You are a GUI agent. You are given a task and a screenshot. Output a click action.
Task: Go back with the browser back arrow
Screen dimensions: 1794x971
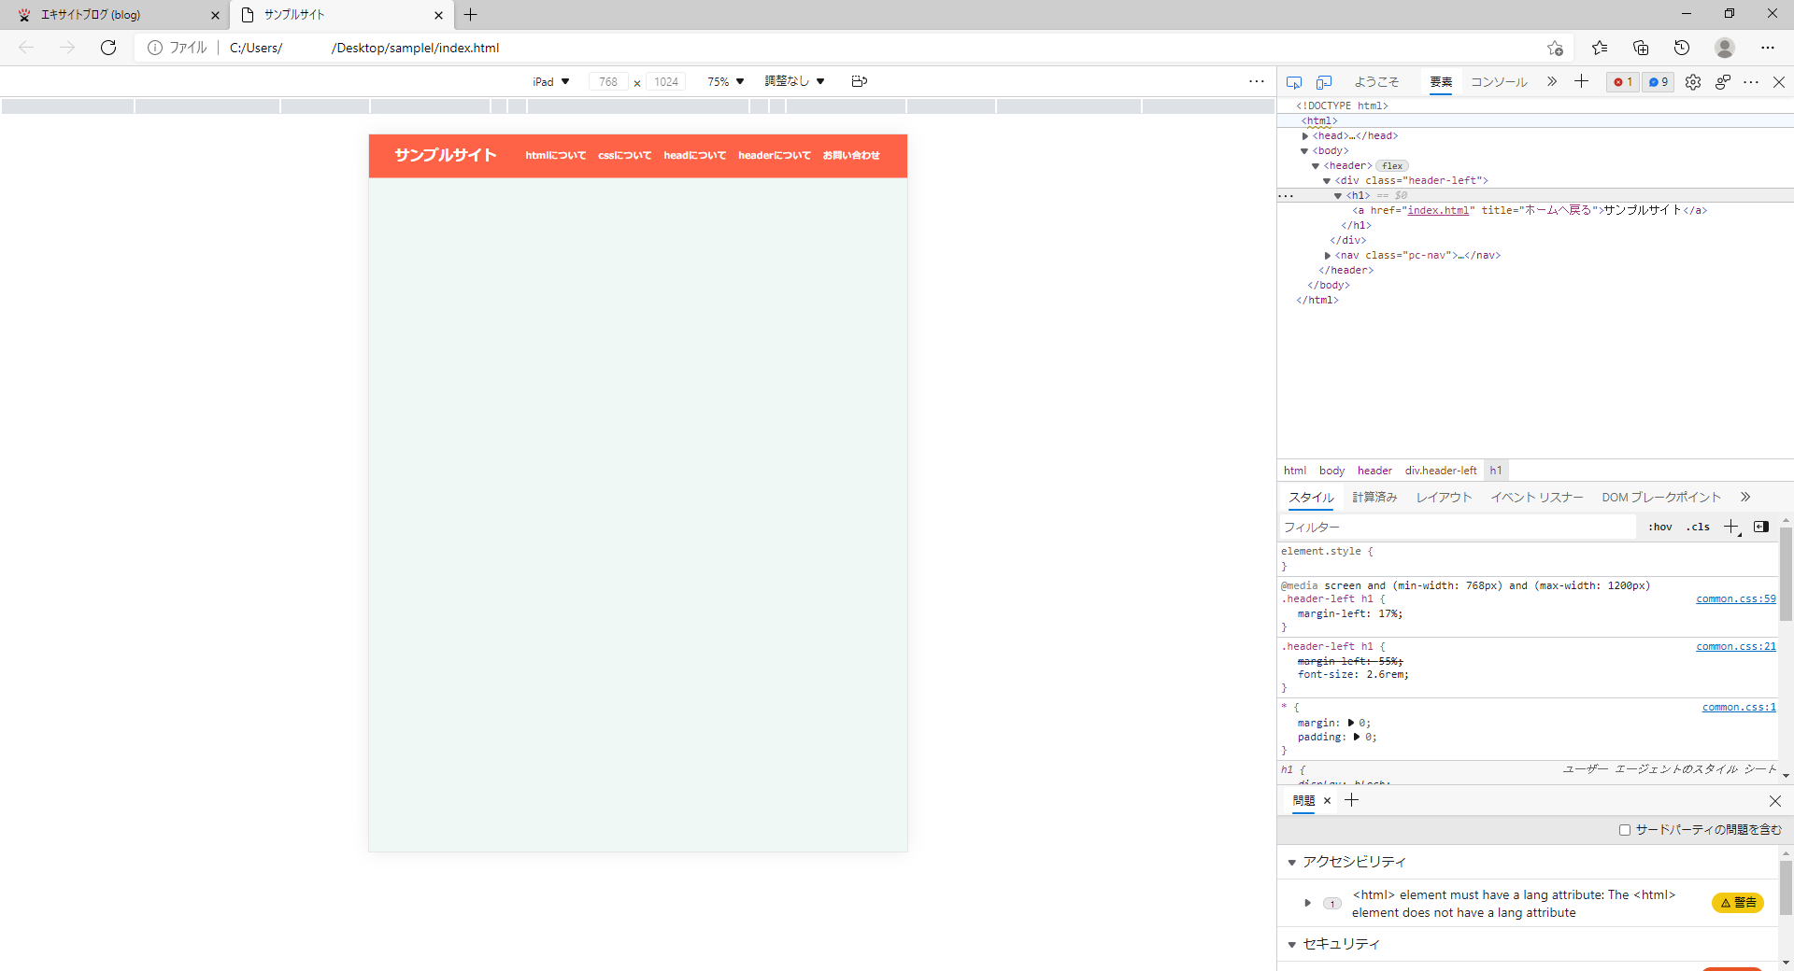click(26, 48)
